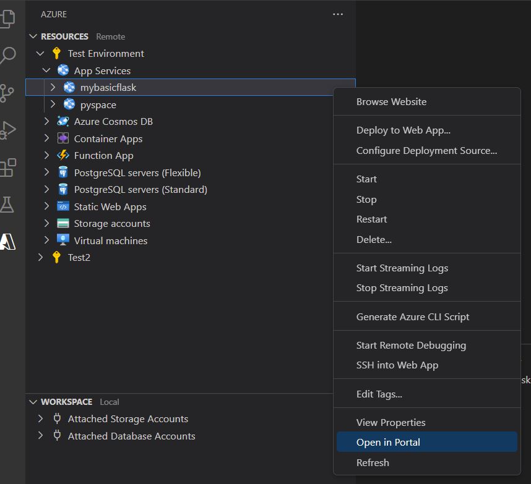Choose Open in Portal from context menu
This screenshot has width=531, height=484.
pyautogui.click(x=388, y=442)
